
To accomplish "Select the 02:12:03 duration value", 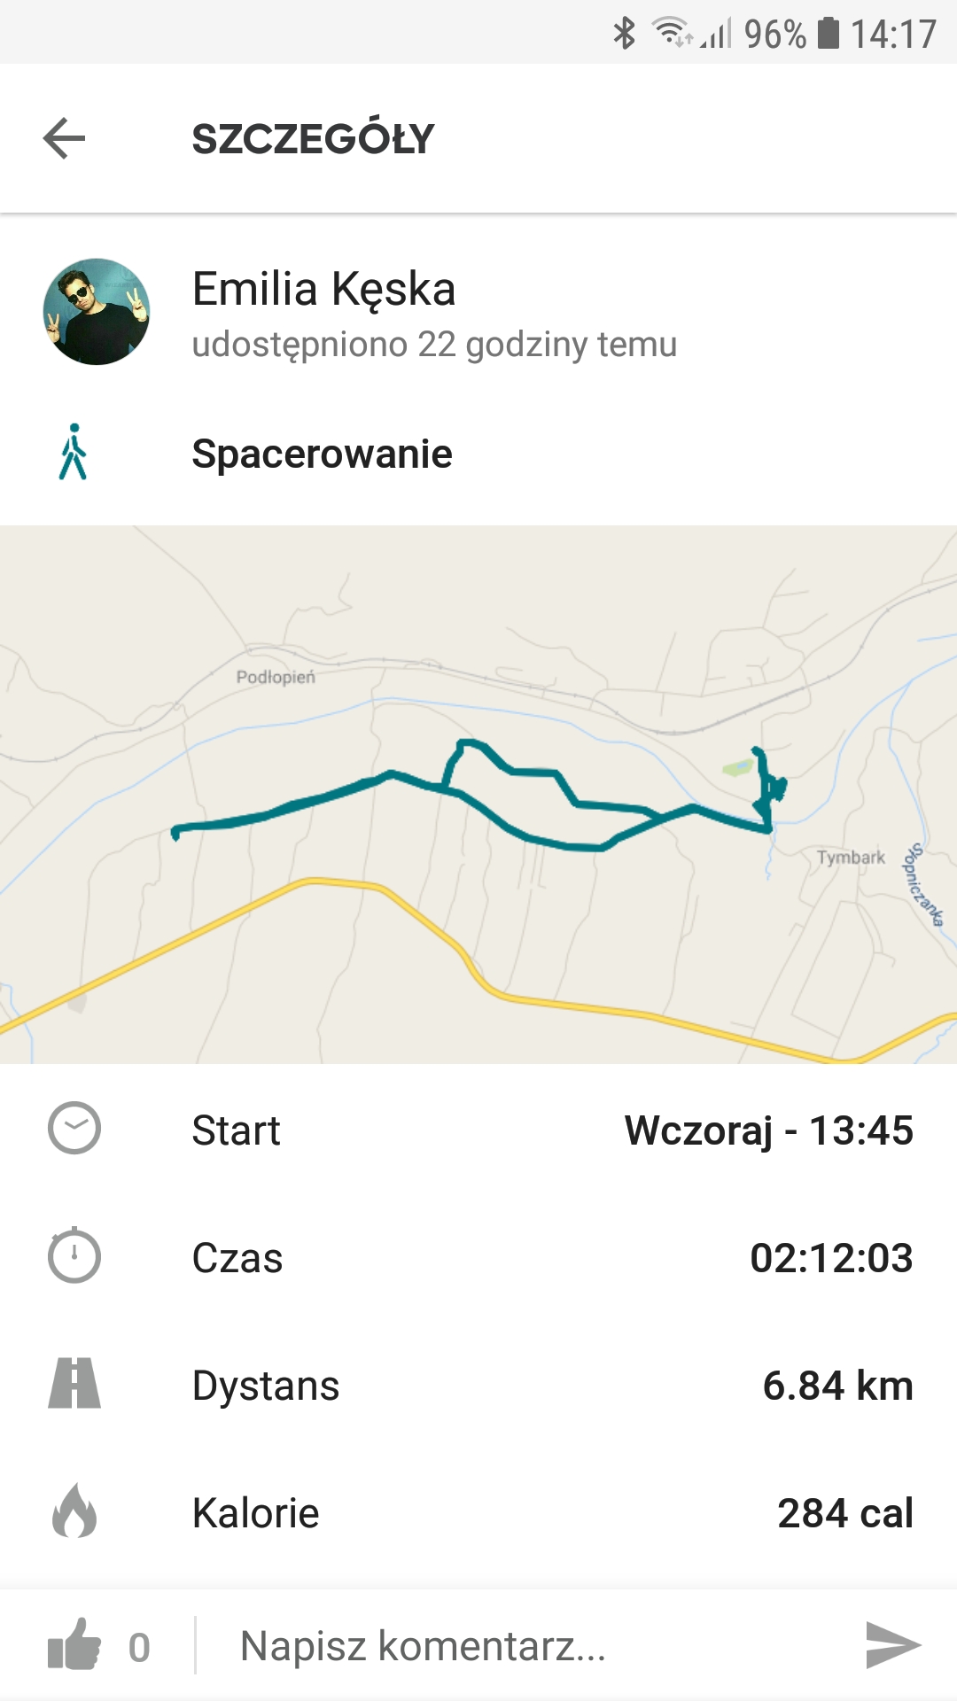I will click(831, 1258).
